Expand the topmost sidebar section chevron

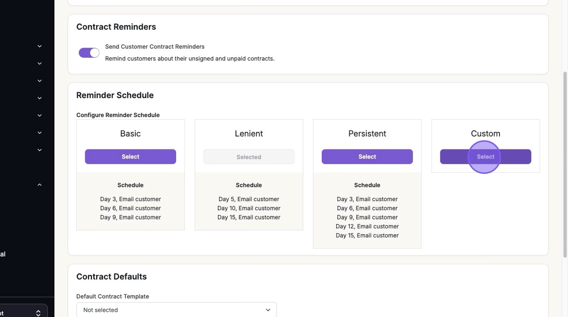click(x=40, y=46)
